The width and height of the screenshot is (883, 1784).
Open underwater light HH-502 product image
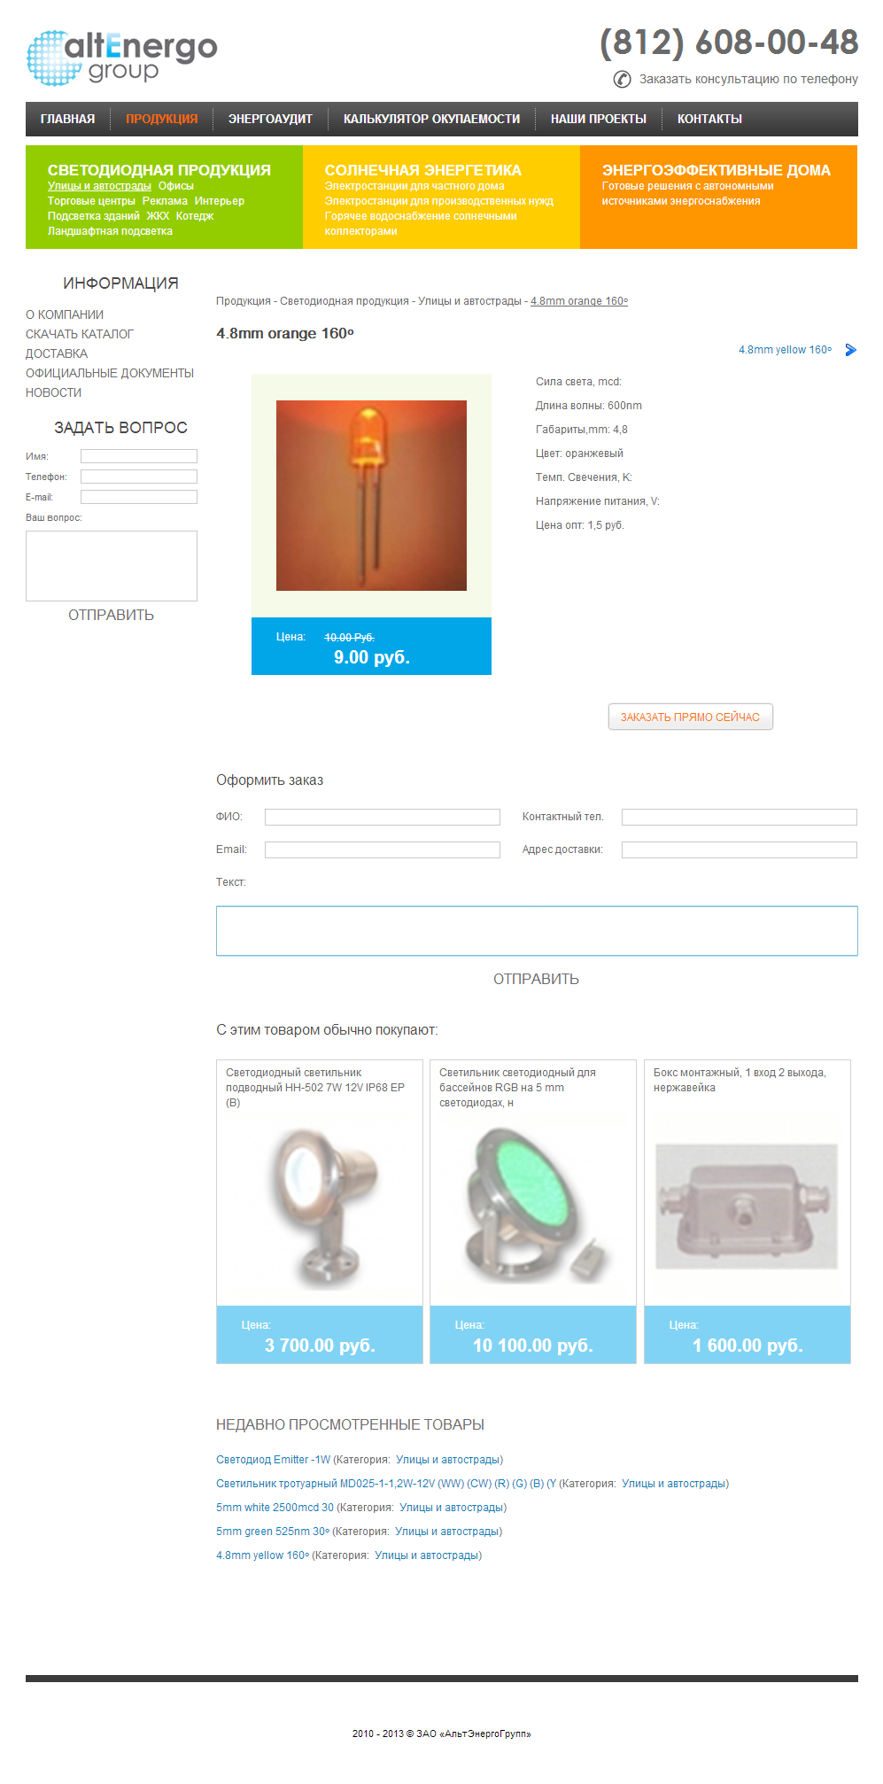tap(320, 1207)
